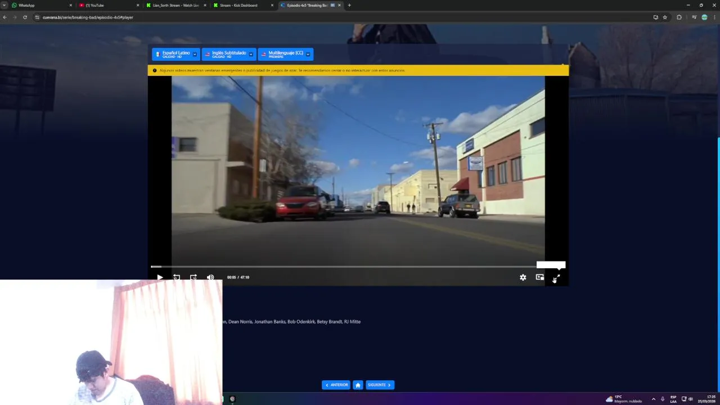This screenshot has width=720, height=405.
Task: Go to previous episode with ANTERIOR button
Action: point(336,385)
